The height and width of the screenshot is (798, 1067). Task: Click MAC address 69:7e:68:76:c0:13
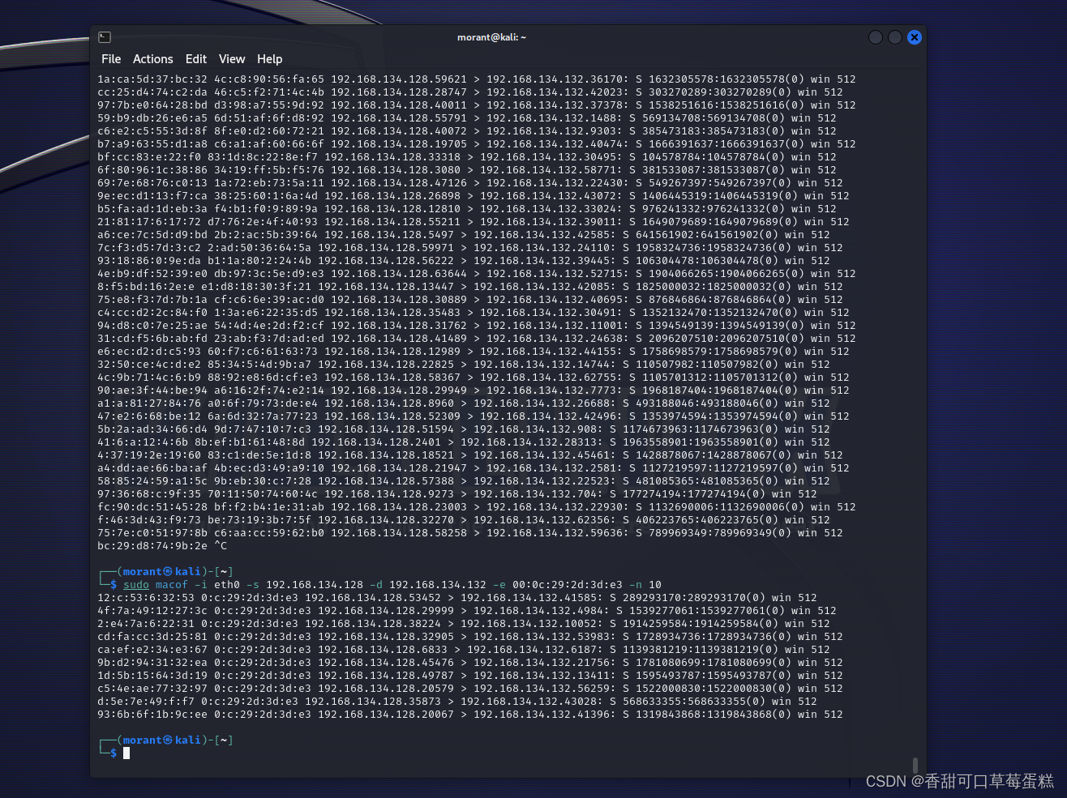[152, 183]
